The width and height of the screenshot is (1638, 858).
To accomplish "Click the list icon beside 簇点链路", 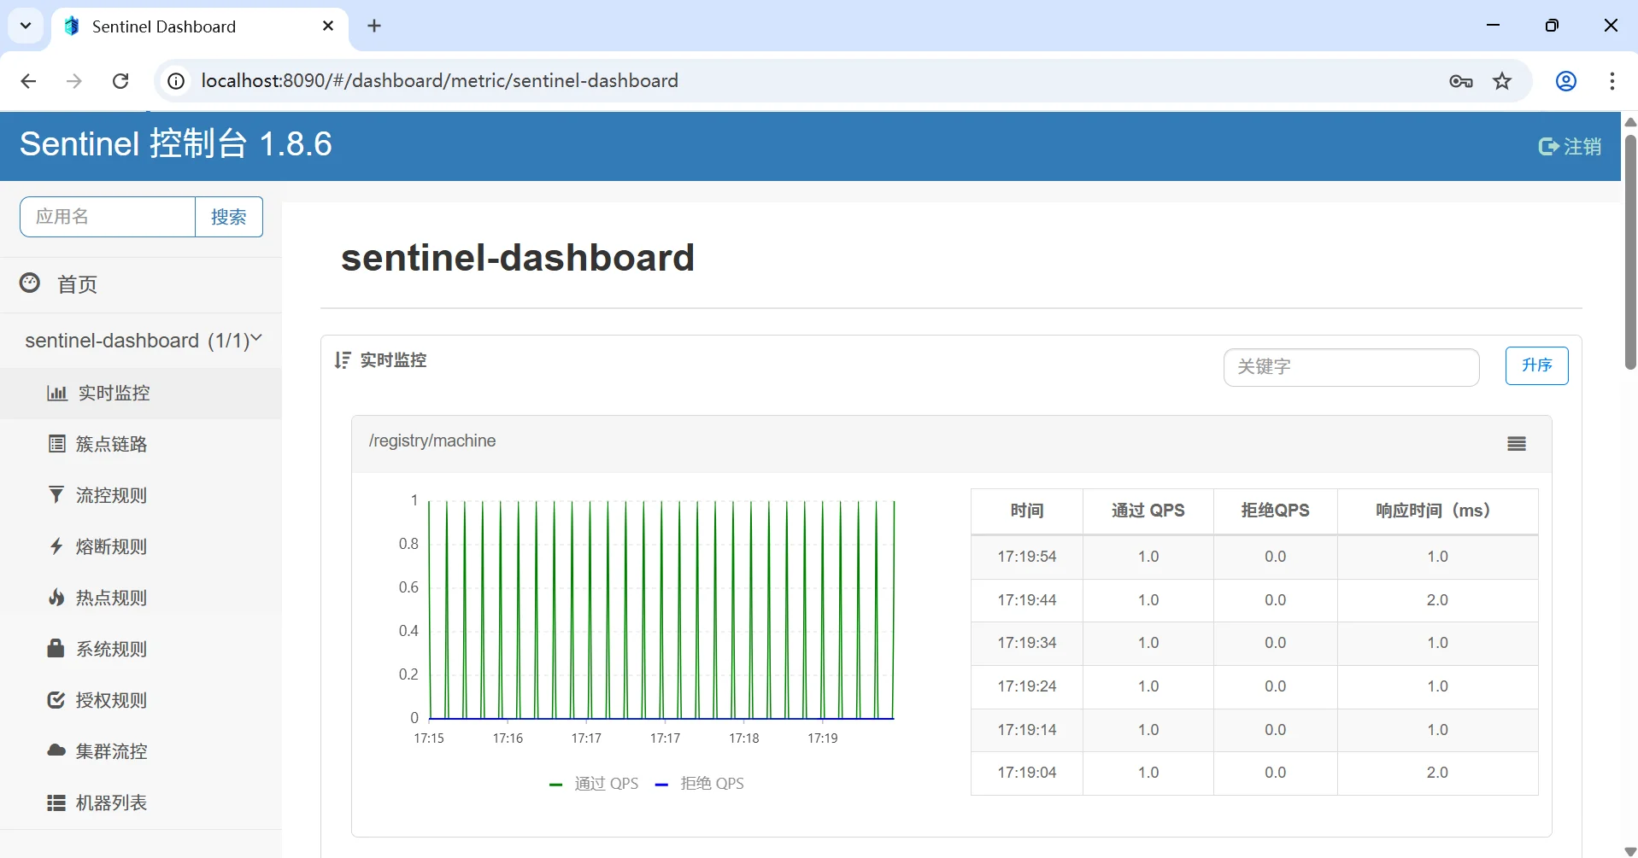I will click(x=56, y=444).
